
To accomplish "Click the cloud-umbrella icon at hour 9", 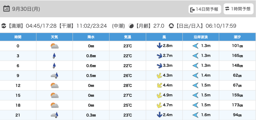I will pyautogui.click(x=54, y=75).
